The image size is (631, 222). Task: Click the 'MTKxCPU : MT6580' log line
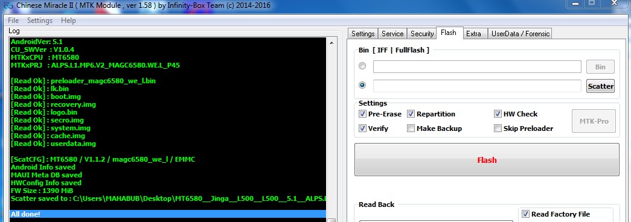pyautogui.click(x=45, y=57)
